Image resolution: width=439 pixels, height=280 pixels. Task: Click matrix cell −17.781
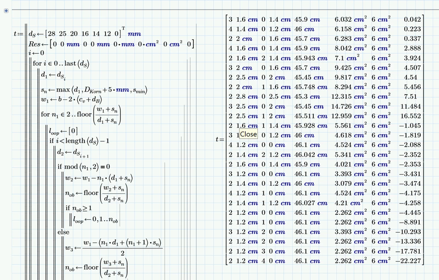[x=408, y=251]
